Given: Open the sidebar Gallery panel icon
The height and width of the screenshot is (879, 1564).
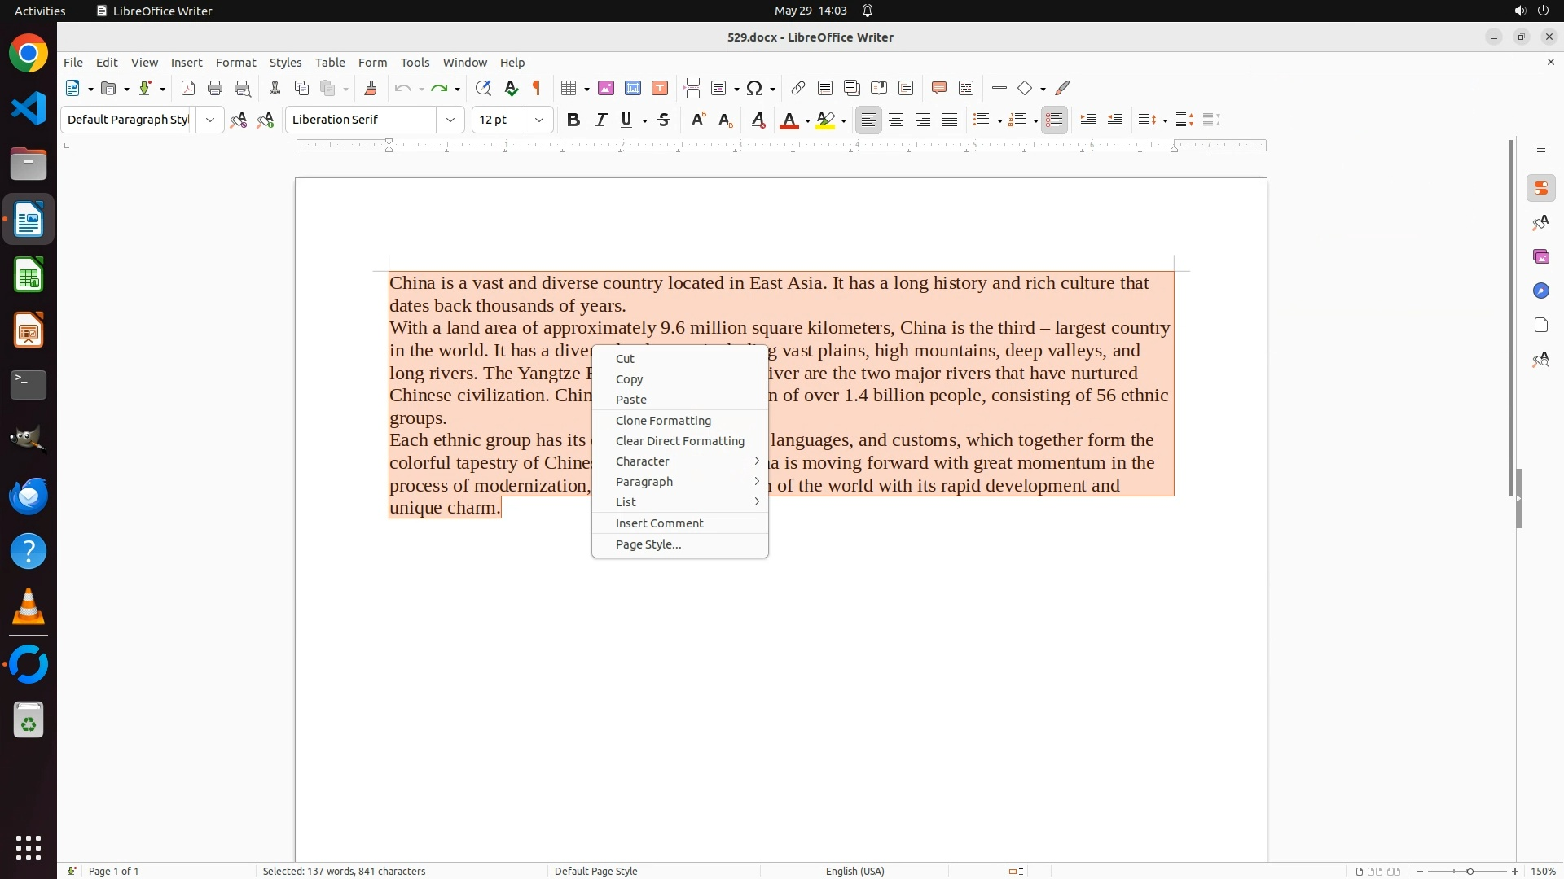Looking at the screenshot, I should click(1540, 256).
